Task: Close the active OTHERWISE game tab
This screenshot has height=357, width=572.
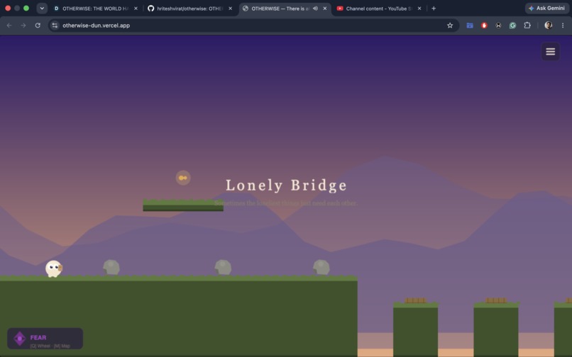Action: pyautogui.click(x=324, y=8)
